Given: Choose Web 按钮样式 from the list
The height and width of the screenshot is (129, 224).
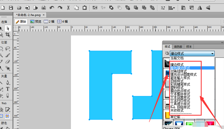Looking at the screenshot, I should pos(192,107).
